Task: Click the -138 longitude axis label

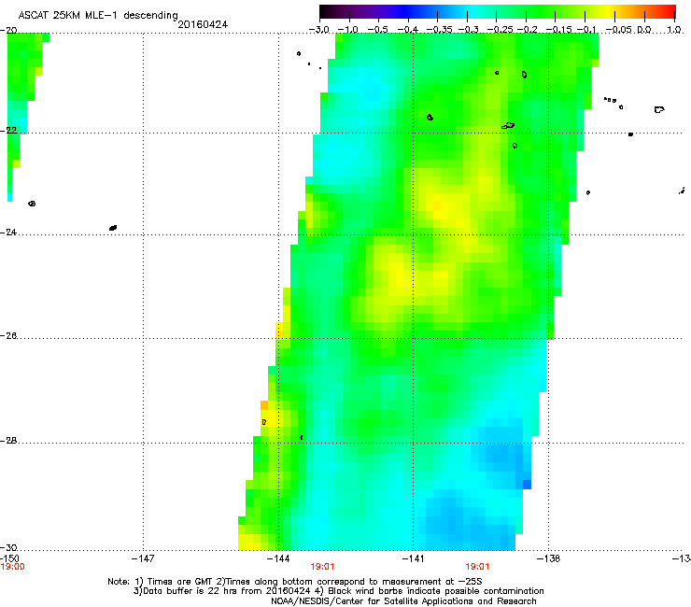Action: [x=549, y=558]
